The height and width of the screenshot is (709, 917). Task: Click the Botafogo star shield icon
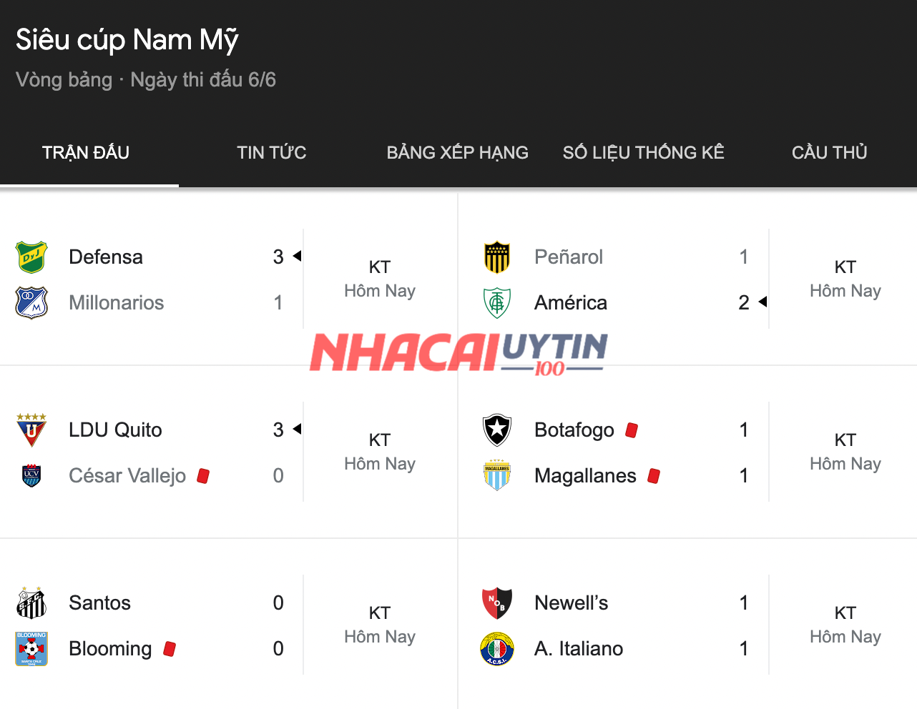click(x=497, y=430)
